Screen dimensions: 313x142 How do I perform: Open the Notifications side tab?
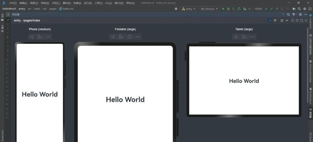pos(310,95)
